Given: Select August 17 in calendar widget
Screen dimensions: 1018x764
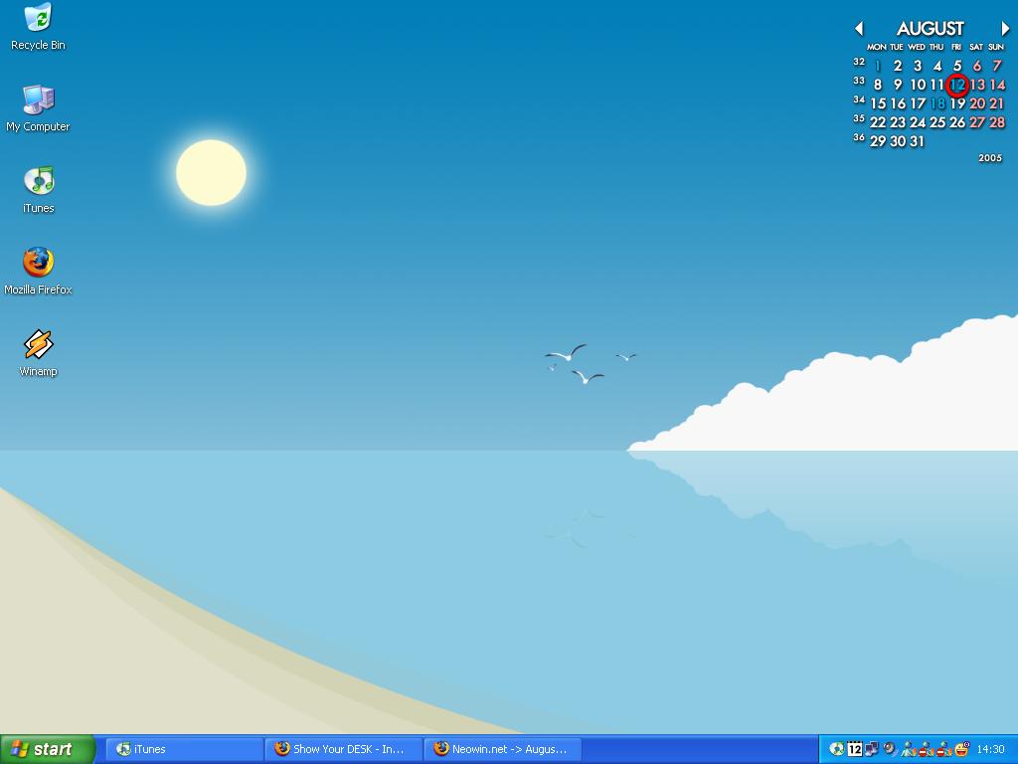Looking at the screenshot, I should [x=918, y=103].
